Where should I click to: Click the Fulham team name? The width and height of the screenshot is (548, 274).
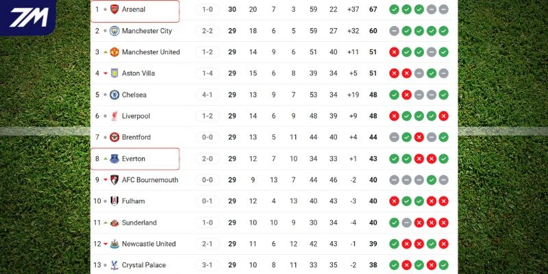pyautogui.click(x=133, y=201)
